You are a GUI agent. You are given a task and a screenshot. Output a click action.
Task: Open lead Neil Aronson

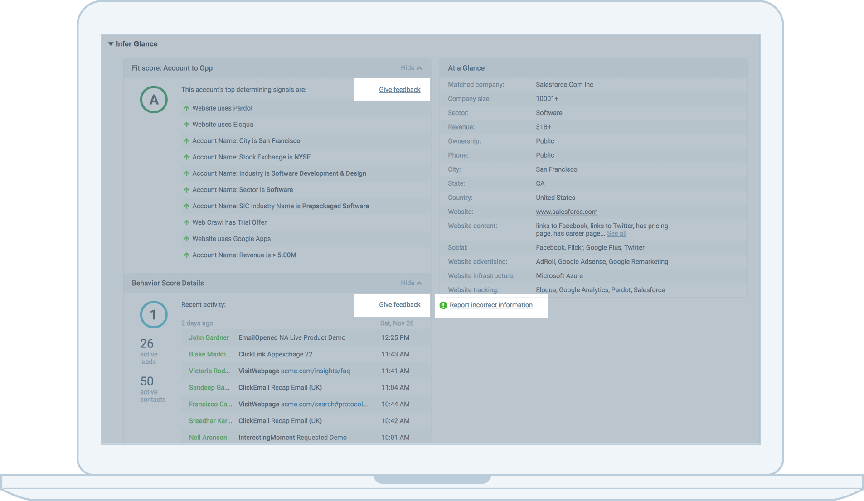pos(208,438)
